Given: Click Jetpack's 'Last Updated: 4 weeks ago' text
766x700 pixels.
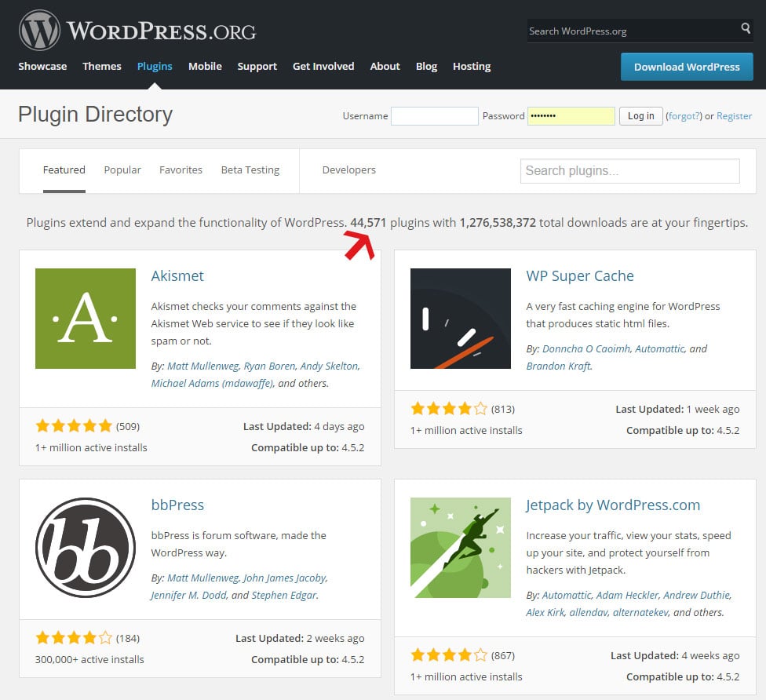Looking at the screenshot, I should point(675,655).
